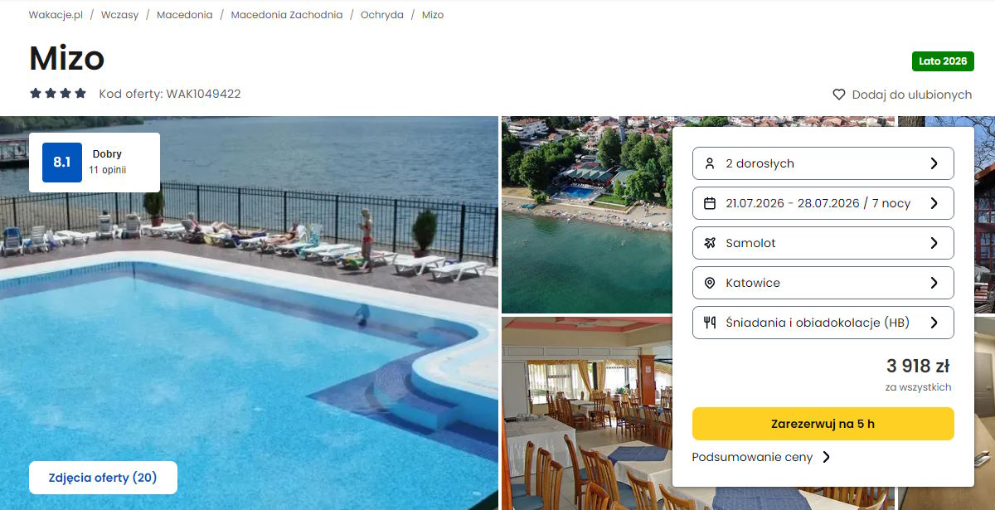Open the aerial beach view photo

tap(586, 215)
